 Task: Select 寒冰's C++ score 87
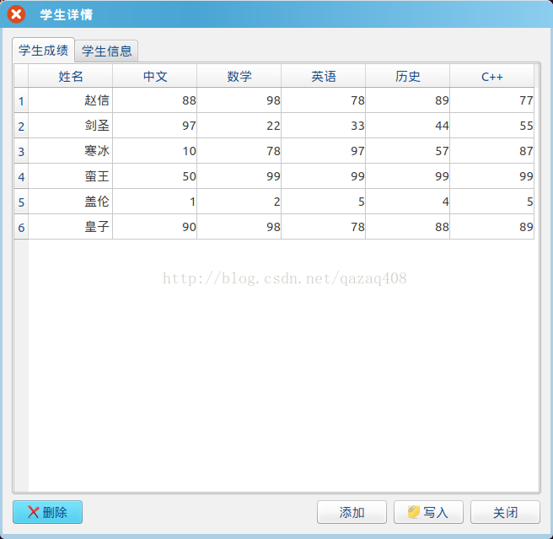point(492,151)
